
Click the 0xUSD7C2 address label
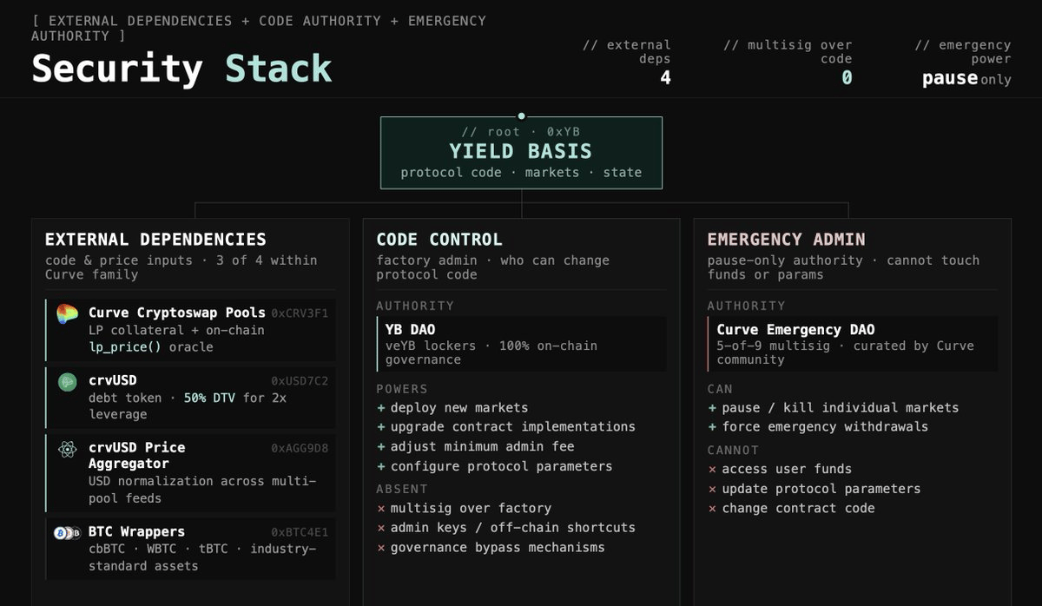point(300,380)
